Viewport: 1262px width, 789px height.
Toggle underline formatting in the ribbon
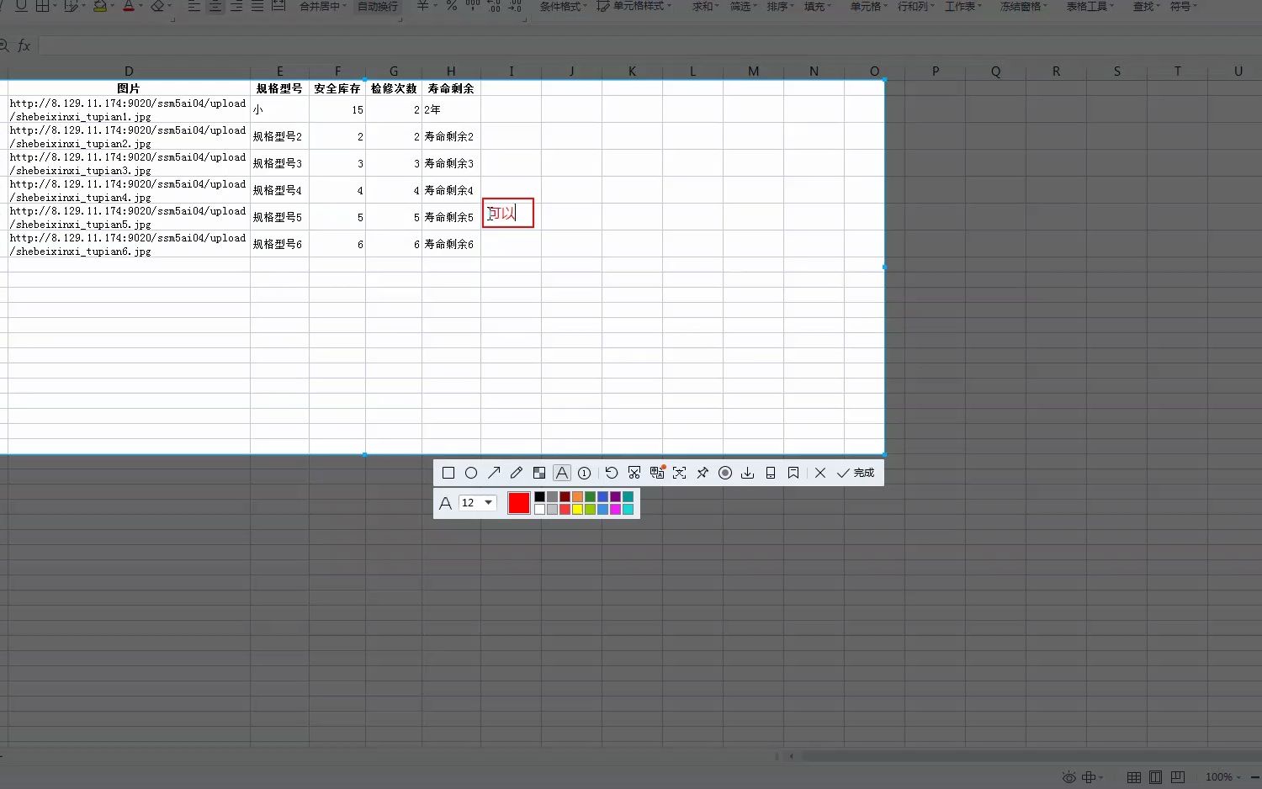tap(21, 5)
